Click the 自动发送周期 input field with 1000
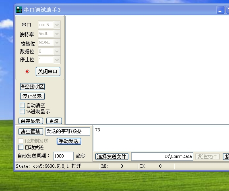The height and width of the screenshot is (191, 229). [63, 156]
